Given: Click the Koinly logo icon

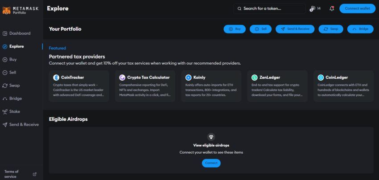Looking at the screenshot, I should tap(188, 78).
